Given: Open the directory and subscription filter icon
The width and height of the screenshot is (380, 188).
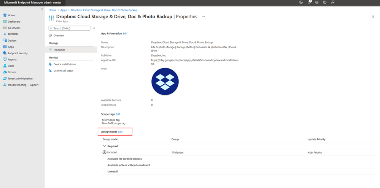Looking at the screenshot, I should click(301, 2).
